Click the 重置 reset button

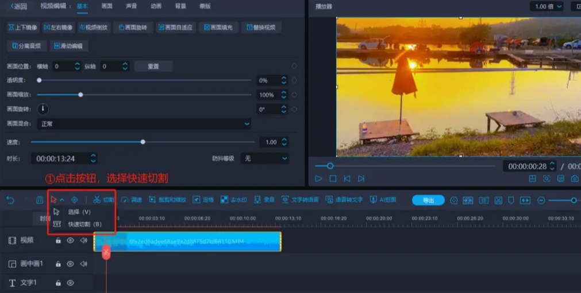pyautogui.click(x=153, y=67)
